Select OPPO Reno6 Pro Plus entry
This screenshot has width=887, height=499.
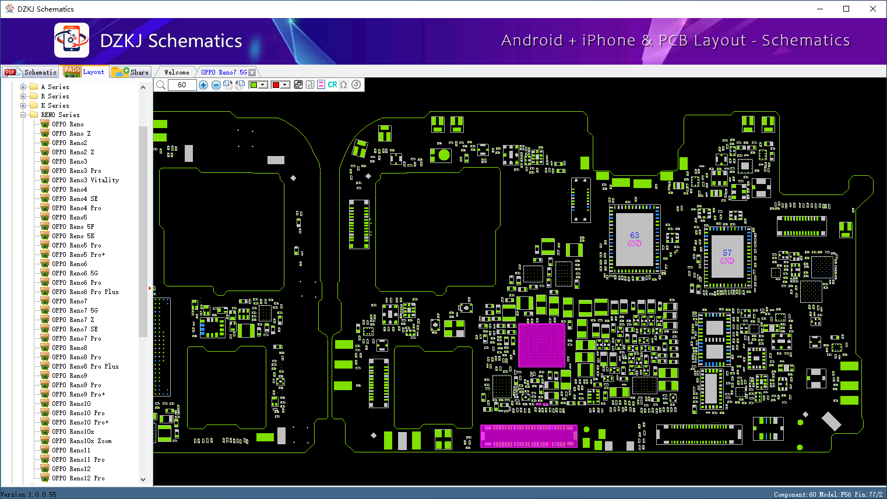(x=85, y=292)
